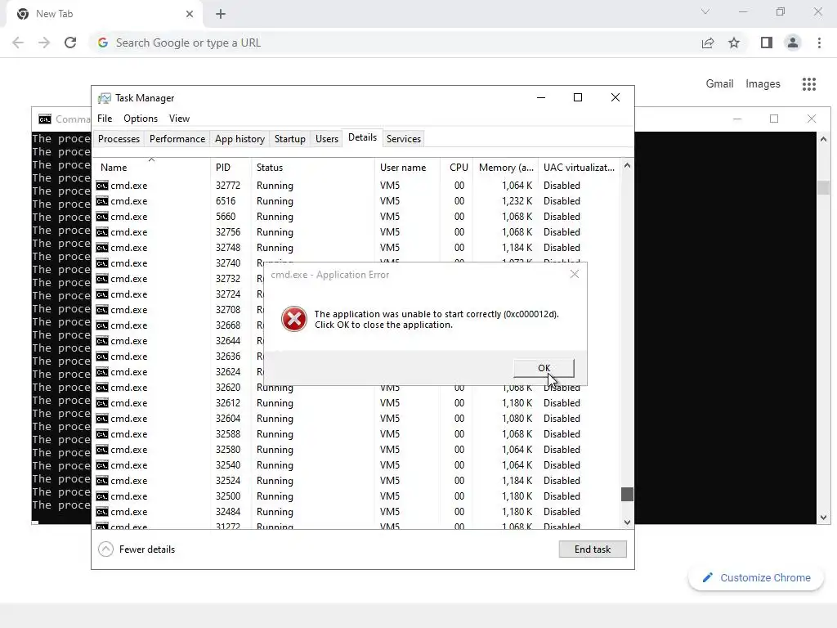Sort by the CPU column header

(x=457, y=167)
